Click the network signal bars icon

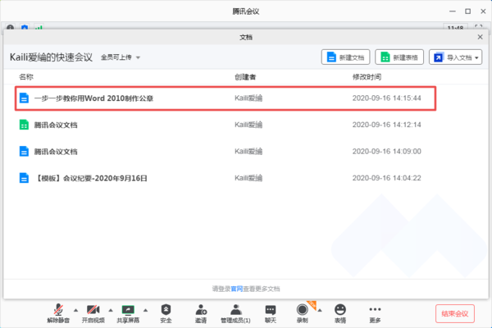click(x=39, y=28)
